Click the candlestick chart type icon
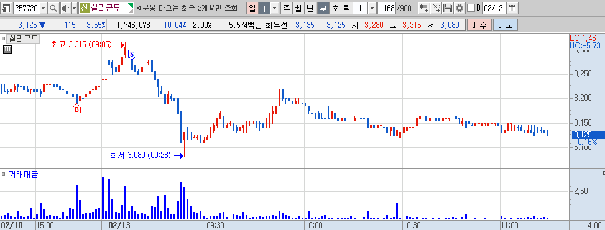Image resolution: width=605 pixels, height=230 pixels. 423,7
